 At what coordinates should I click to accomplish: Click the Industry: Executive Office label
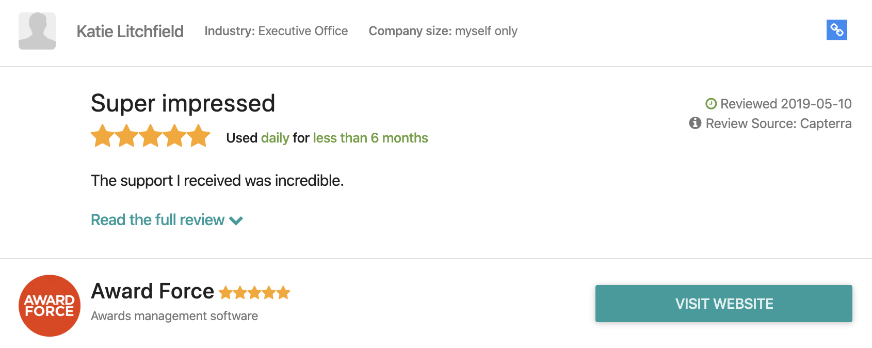[x=276, y=31]
